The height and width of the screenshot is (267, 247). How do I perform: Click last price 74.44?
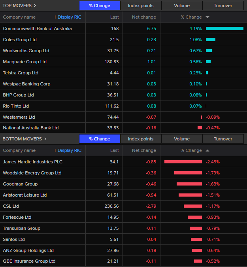pos(113,117)
